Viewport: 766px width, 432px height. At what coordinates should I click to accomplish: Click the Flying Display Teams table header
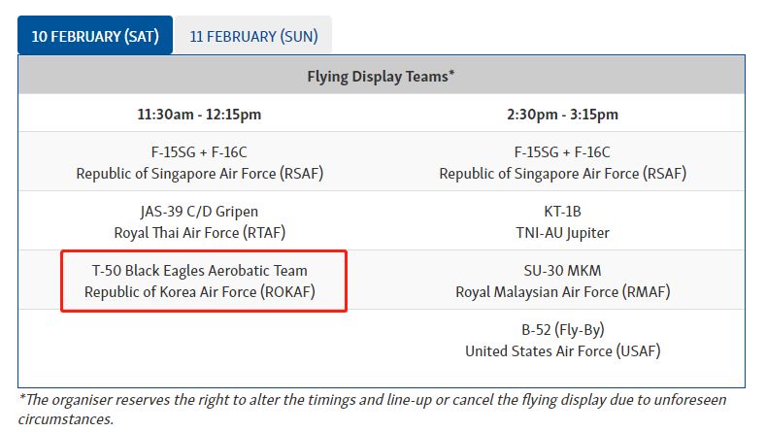pos(381,75)
